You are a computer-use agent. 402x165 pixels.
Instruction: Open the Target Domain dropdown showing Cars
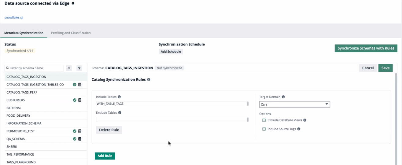click(x=294, y=105)
